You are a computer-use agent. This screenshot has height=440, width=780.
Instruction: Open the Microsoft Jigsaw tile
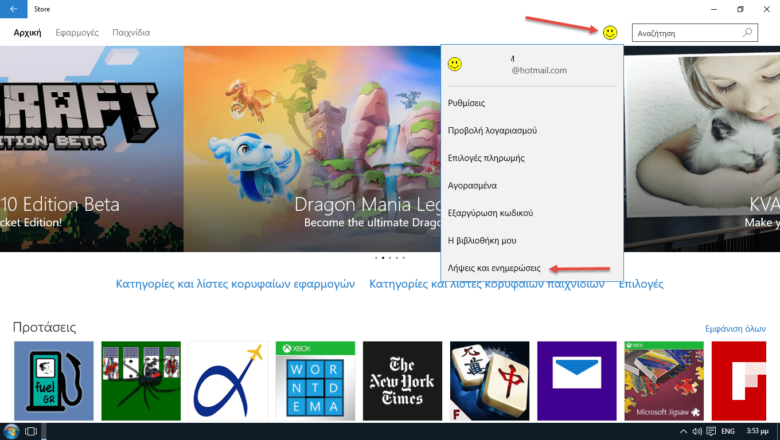tap(664, 381)
